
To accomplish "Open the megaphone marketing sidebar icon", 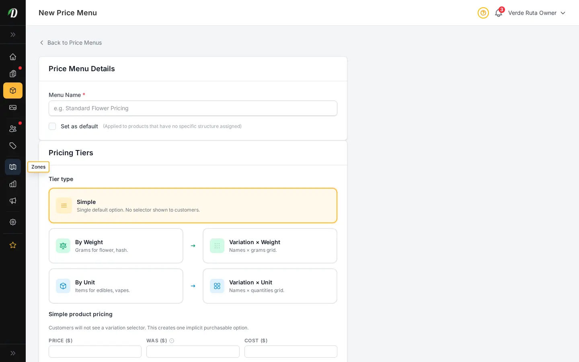I will (x=13, y=201).
